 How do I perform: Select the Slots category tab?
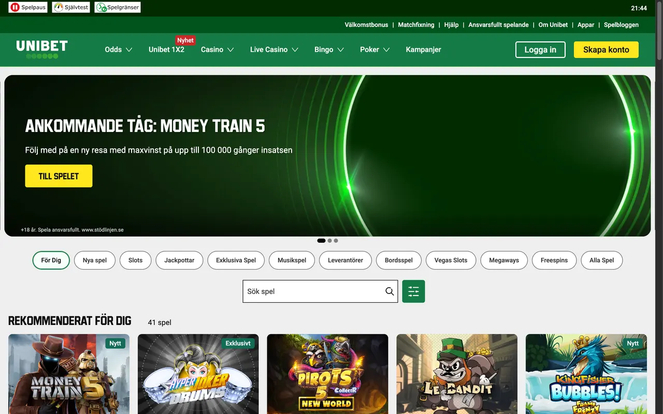pos(135,260)
